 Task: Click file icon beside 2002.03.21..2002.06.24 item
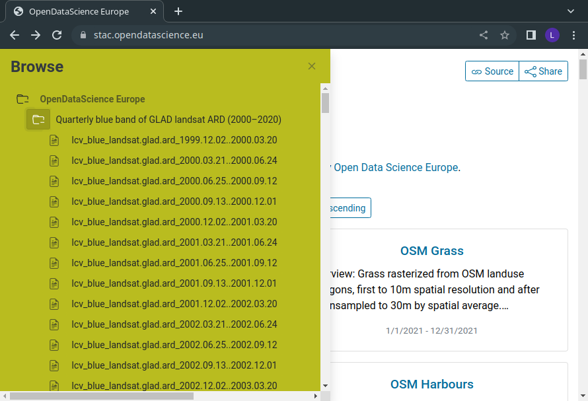tap(54, 324)
